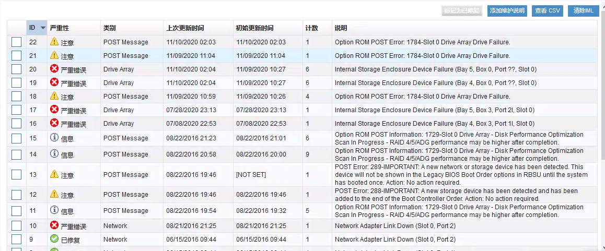Select the entry 12 description text
Viewport: 605px width, 251px height.
click(456, 195)
